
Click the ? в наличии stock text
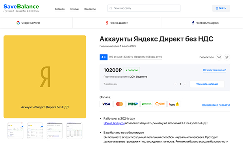pos(110,84)
